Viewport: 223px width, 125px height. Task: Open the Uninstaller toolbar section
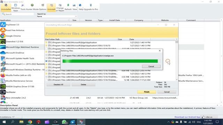(x=6, y=7)
